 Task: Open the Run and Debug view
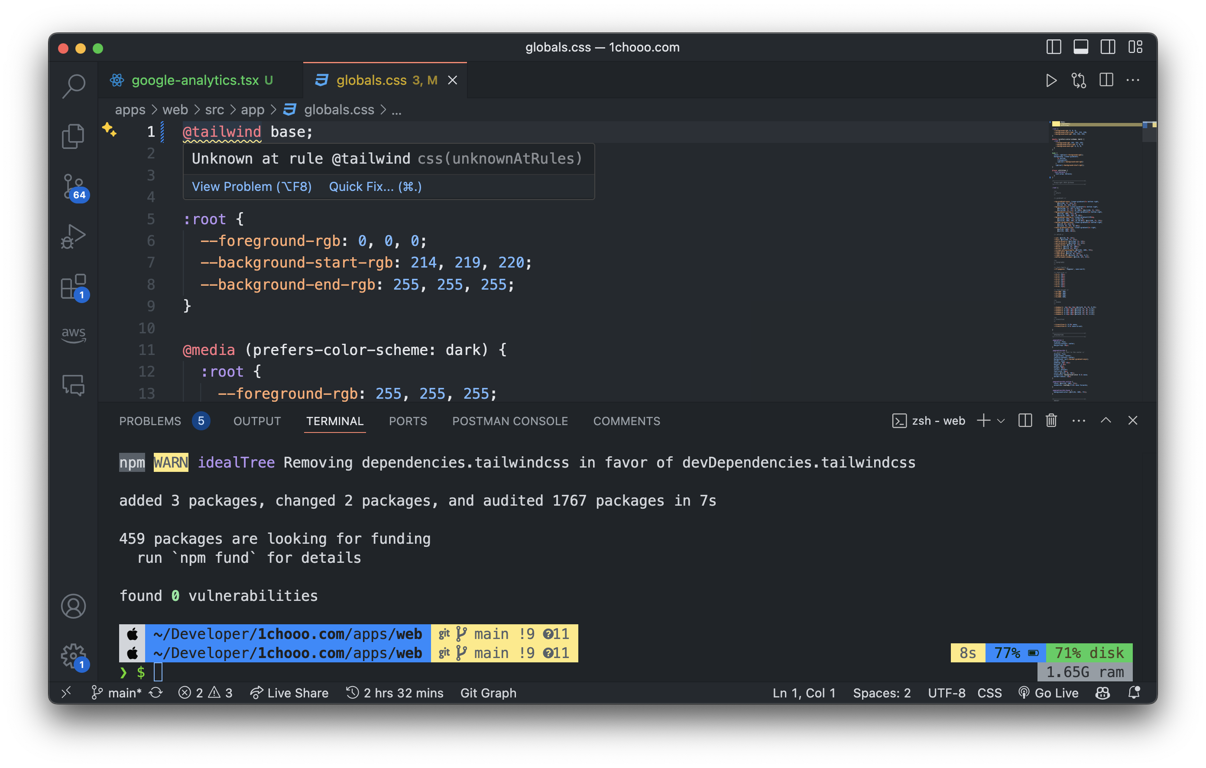(x=74, y=236)
